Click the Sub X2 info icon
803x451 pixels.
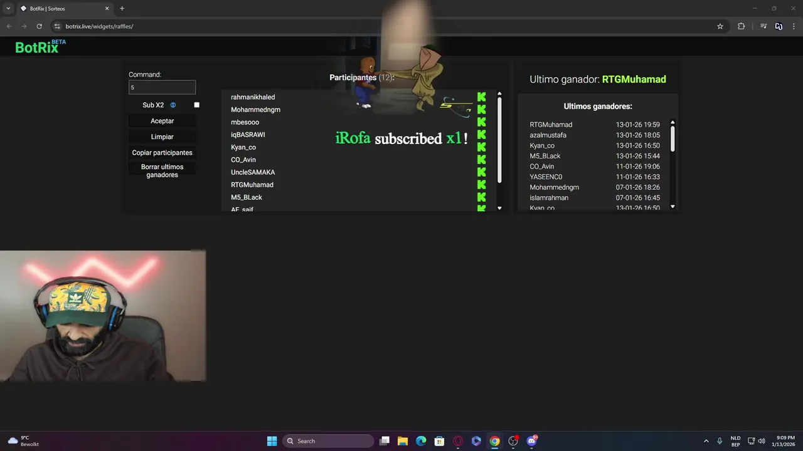[173, 105]
